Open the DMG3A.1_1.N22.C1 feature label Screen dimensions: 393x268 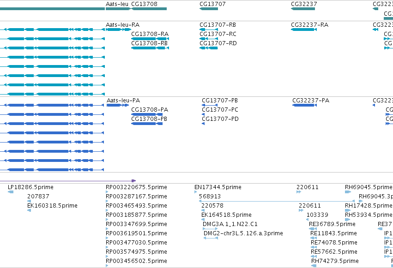[x=230, y=224]
